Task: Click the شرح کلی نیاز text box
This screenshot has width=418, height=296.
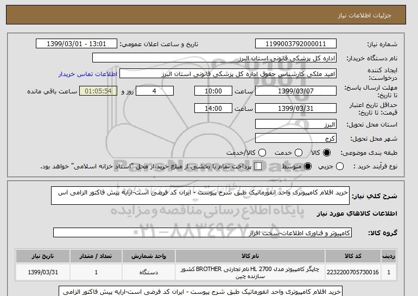Action: point(200,196)
